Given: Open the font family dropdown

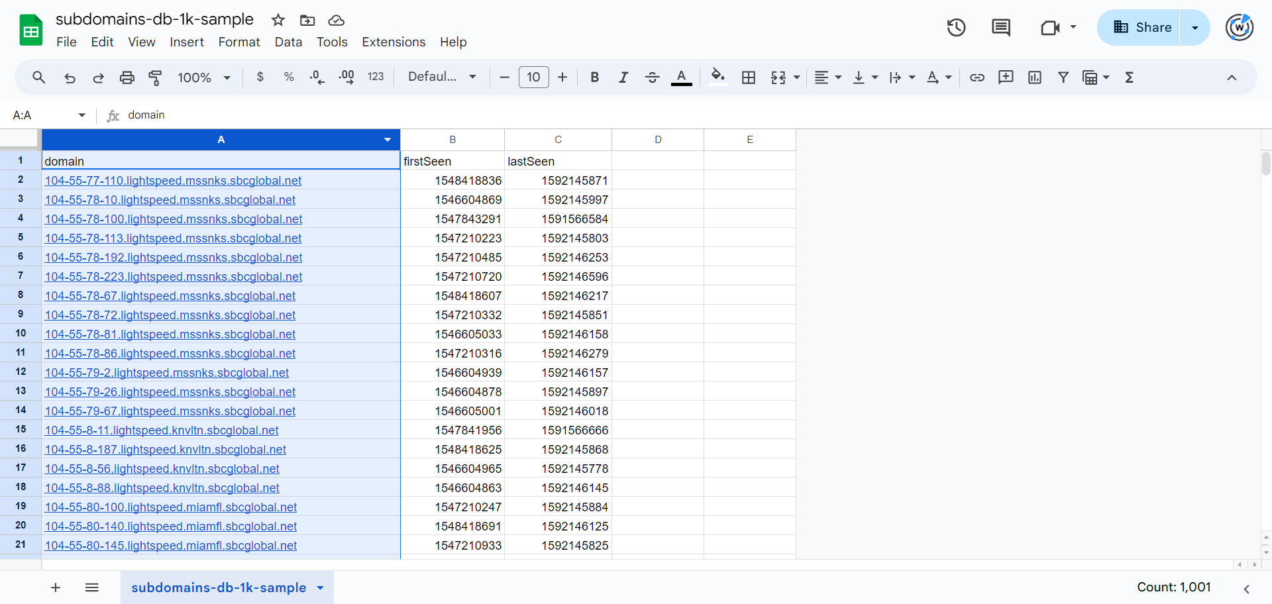Looking at the screenshot, I should pos(442,77).
